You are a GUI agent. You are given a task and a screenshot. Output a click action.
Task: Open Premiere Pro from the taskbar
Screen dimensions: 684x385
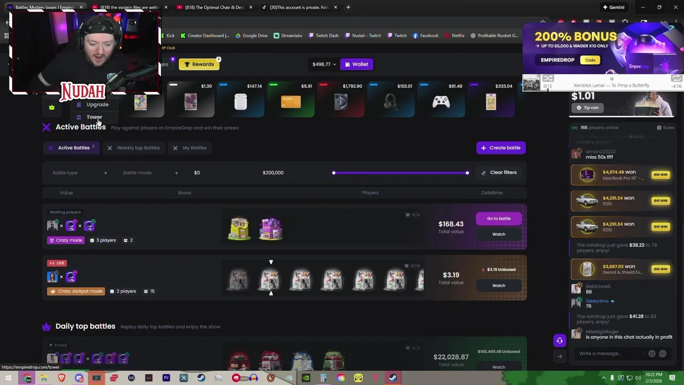point(166,378)
